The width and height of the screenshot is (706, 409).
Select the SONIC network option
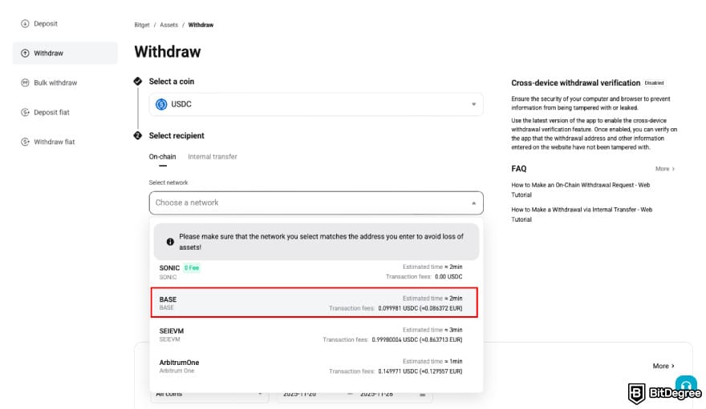pyautogui.click(x=314, y=271)
